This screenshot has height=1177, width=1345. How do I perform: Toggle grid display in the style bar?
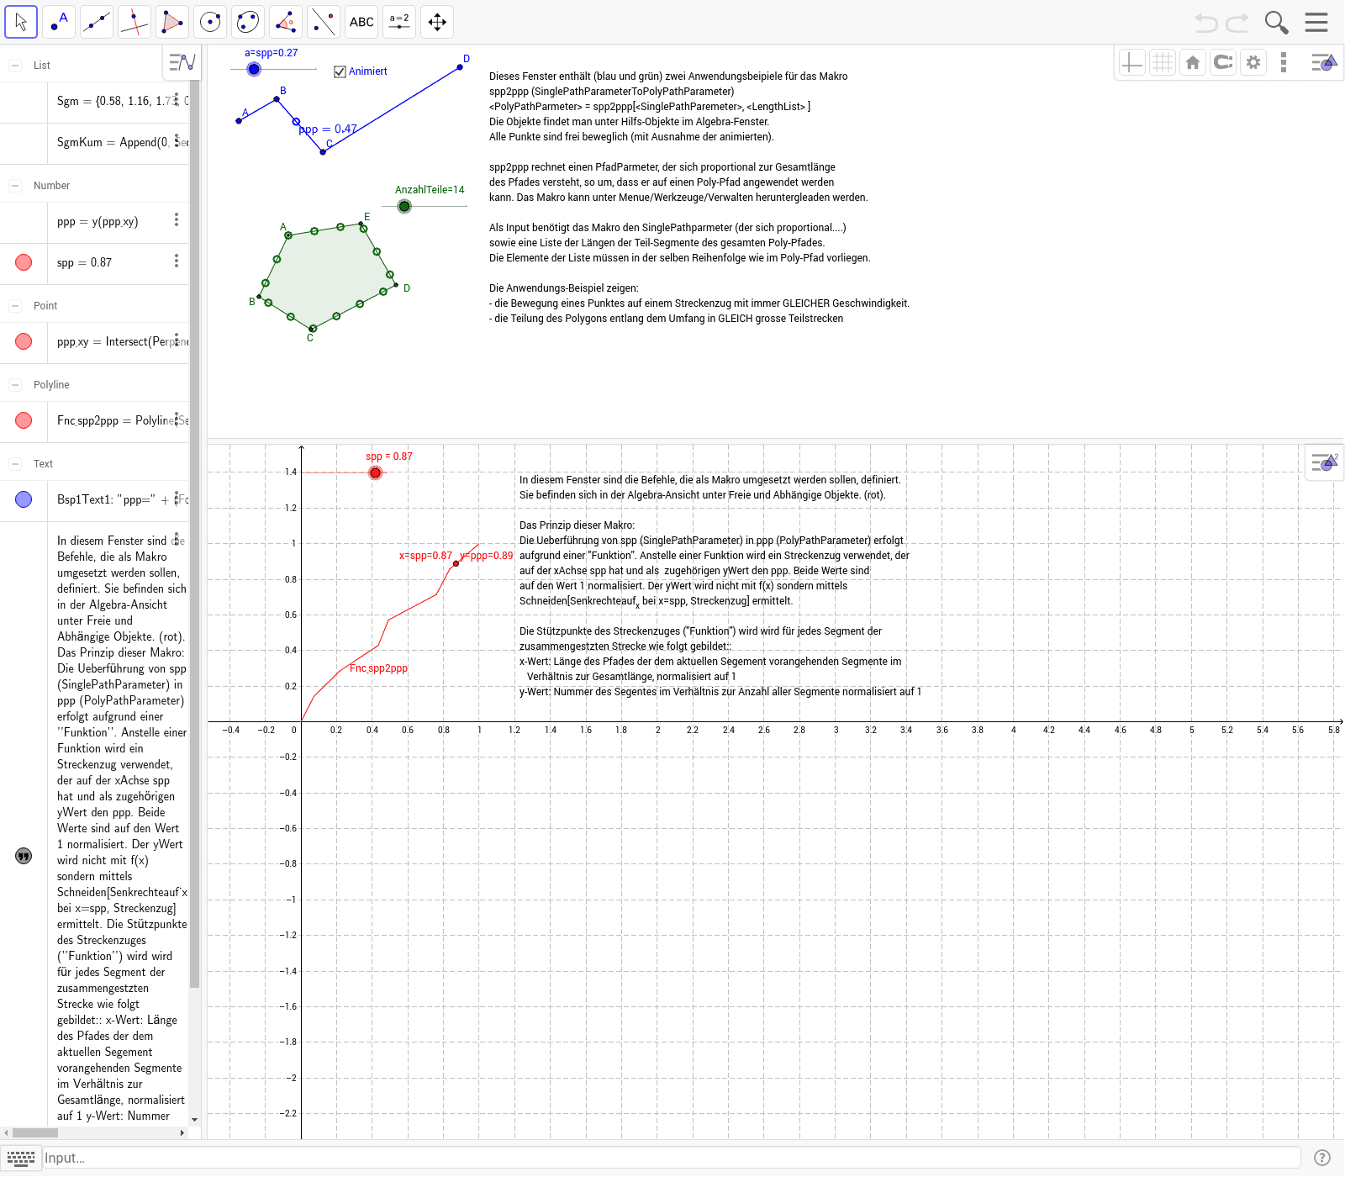(1163, 62)
